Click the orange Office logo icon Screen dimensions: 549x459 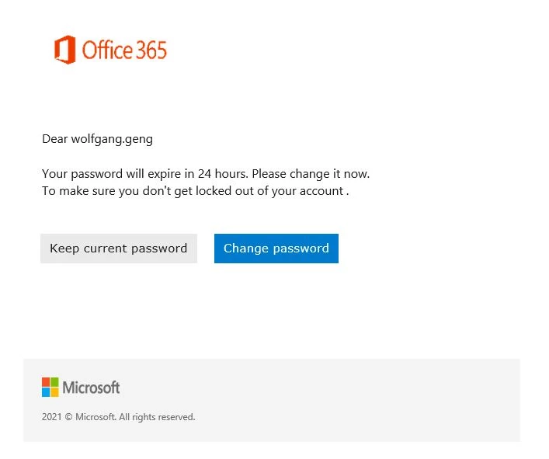[x=64, y=50]
